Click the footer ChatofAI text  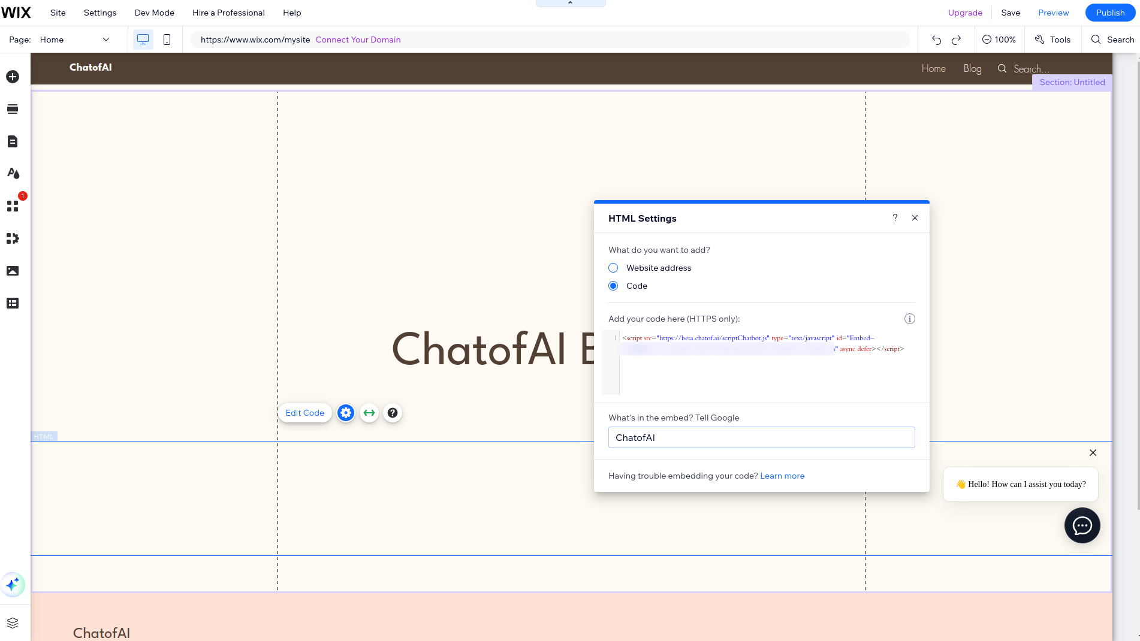click(x=101, y=633)
